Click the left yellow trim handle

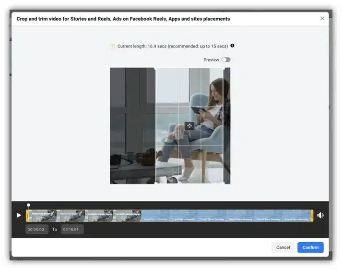(x=27, y=216)
